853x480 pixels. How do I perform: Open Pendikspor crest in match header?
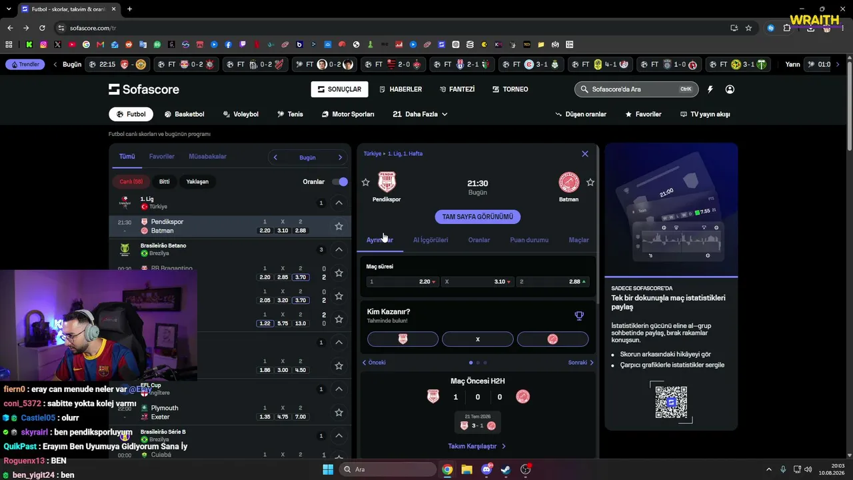387,182
